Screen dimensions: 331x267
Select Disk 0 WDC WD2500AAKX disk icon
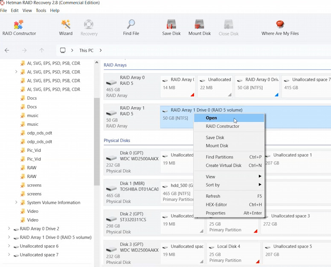point(111,158)
